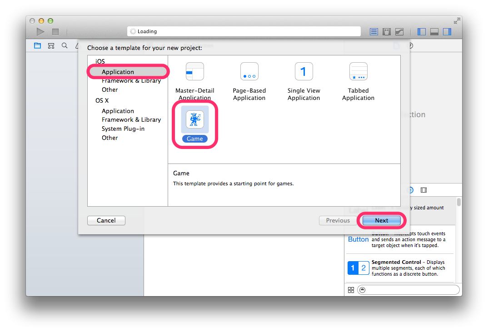Click the Stop button in toolbar
Screen dimensions: 488x332
point(55,32)
